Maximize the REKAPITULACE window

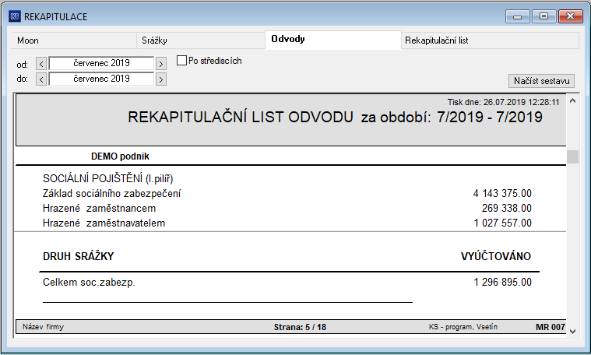click(544, 16)
